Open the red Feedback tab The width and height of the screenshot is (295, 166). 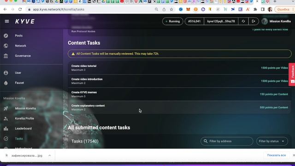[292, 74]
